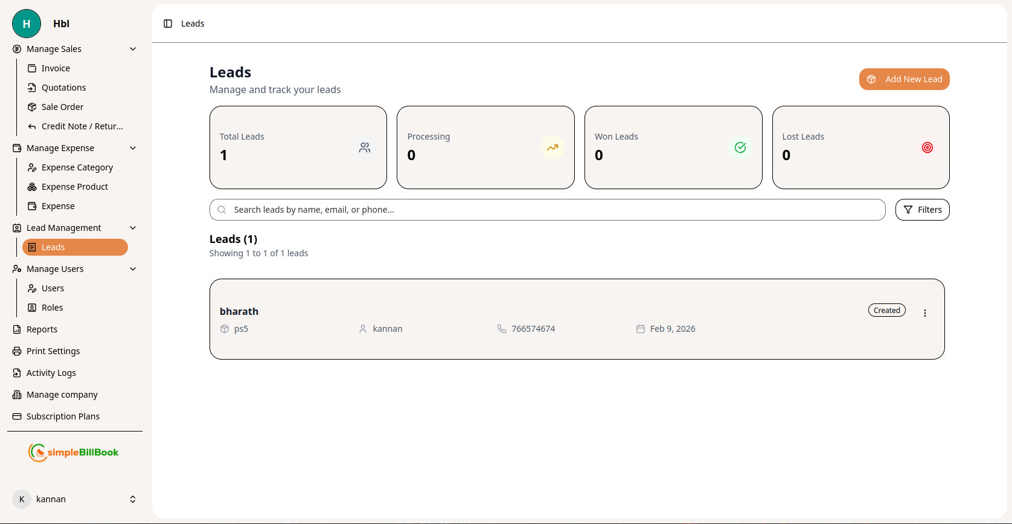Open the Reports menu item

[x=42, y=329]
